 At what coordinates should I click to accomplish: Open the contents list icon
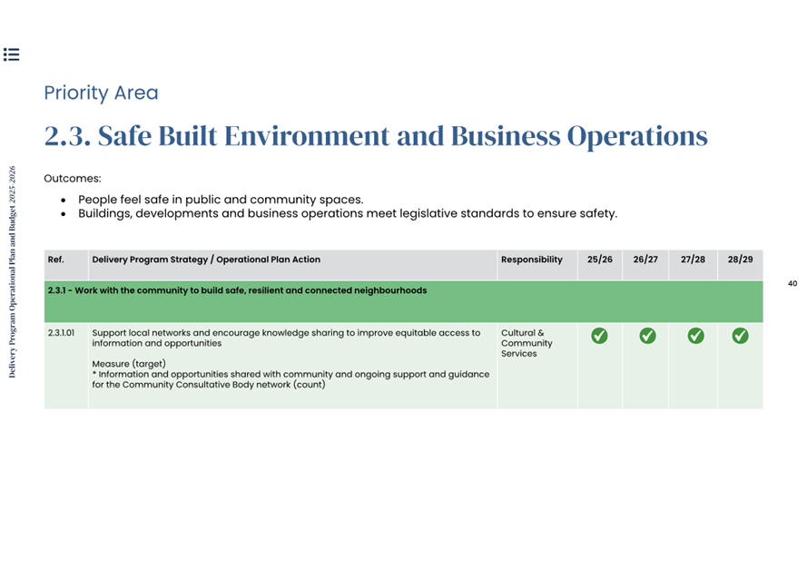[12, 54]
